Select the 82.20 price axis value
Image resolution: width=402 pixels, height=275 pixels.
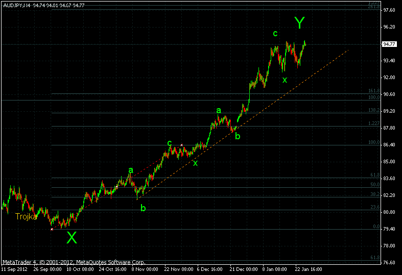(389, 195)
